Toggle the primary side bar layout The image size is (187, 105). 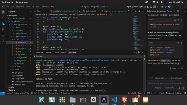tap(148, 7)
